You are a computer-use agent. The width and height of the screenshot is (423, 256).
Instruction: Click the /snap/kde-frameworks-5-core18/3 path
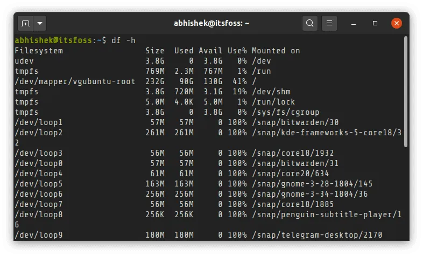point(327,133)
